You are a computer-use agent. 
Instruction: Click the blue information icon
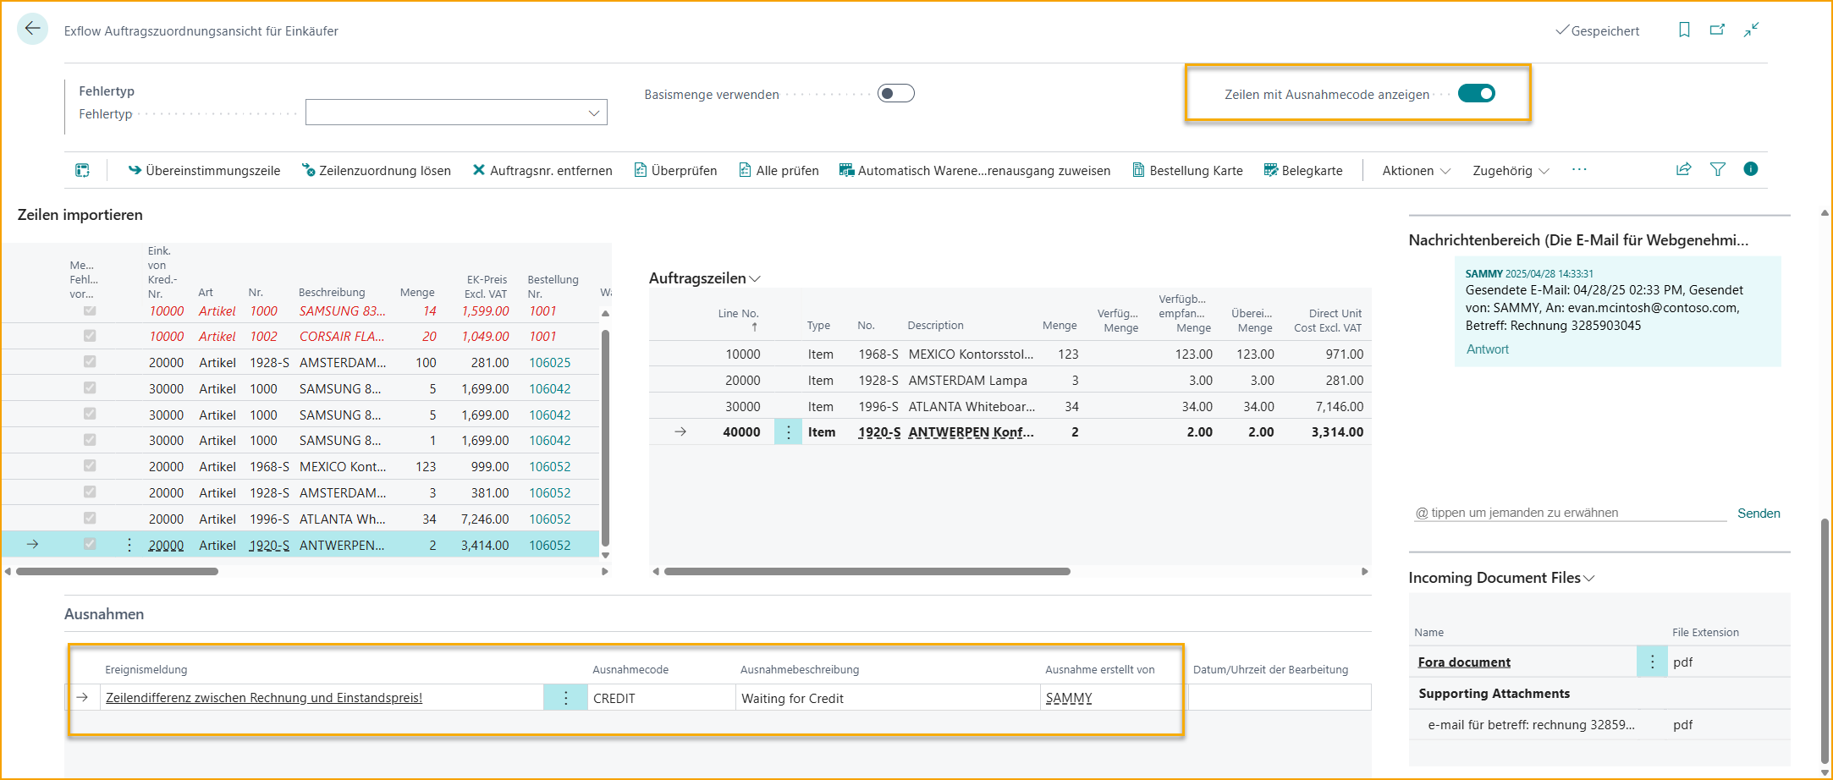pos(1750,169)
